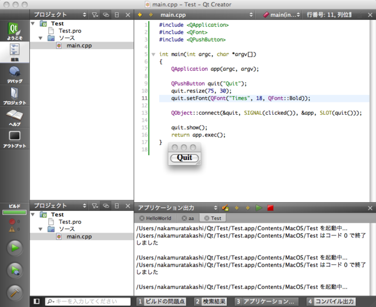Go to next item in output pane

click(x=248, y=208)
